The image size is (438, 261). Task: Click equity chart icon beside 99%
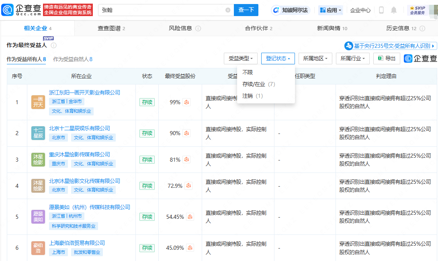click(186, 102)
